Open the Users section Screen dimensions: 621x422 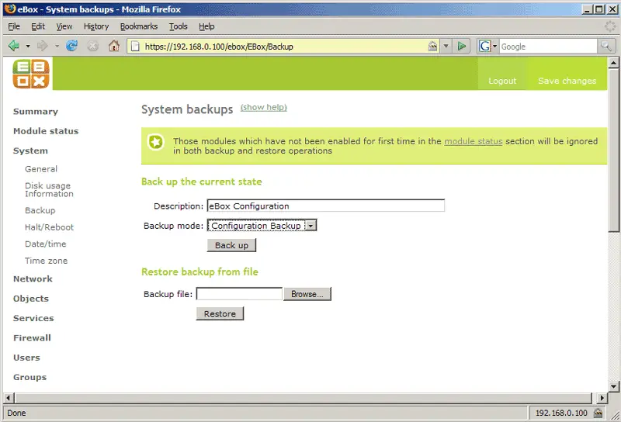26,358
